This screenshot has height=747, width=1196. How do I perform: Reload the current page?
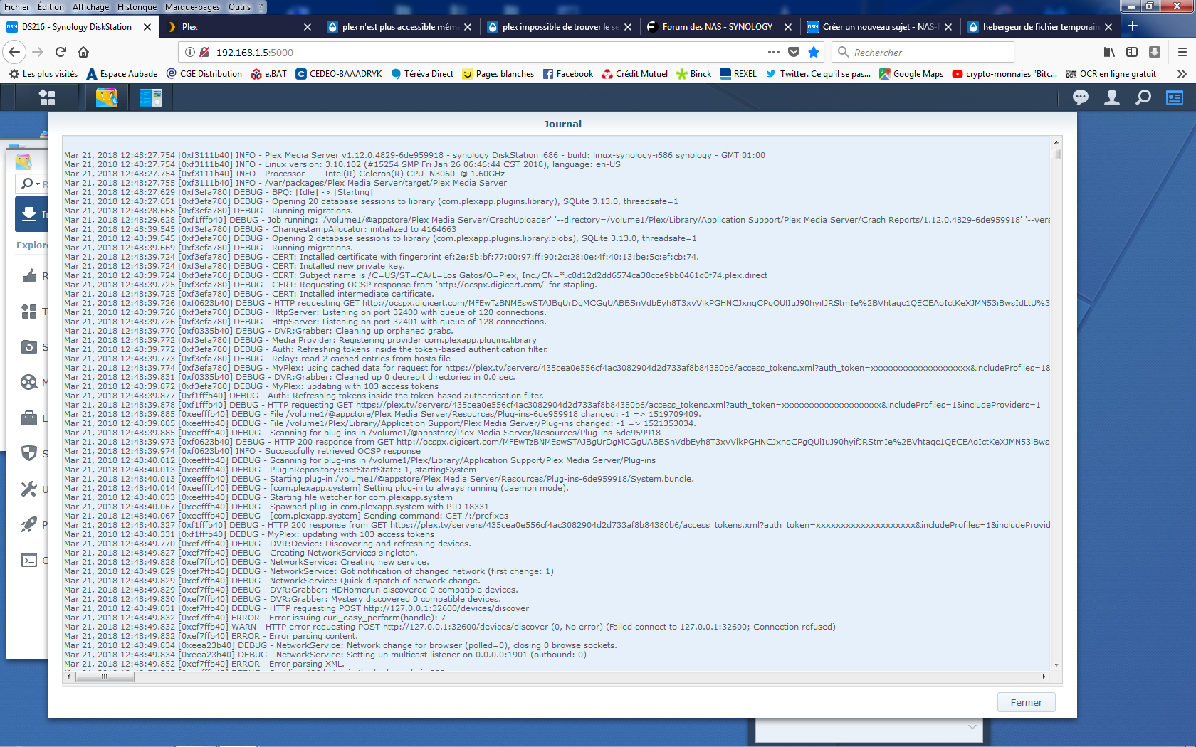(61, 52)
